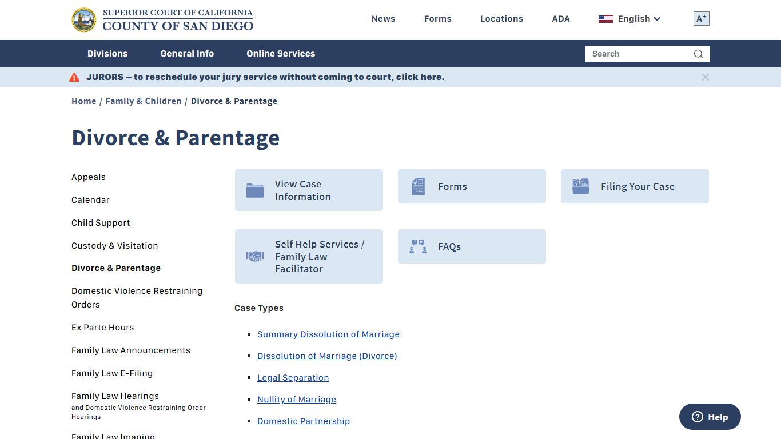
Task: Click the red alert triangle icon
Action: pos(74,77)
